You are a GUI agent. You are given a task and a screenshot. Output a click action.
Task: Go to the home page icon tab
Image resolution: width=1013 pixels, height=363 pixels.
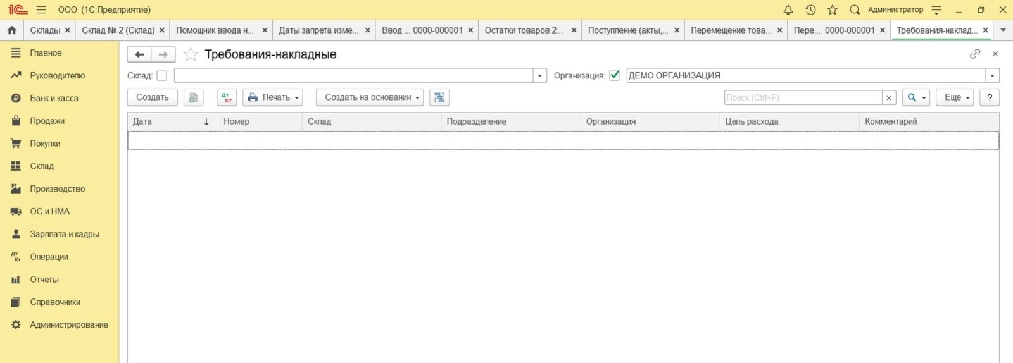tap(11, 30)
